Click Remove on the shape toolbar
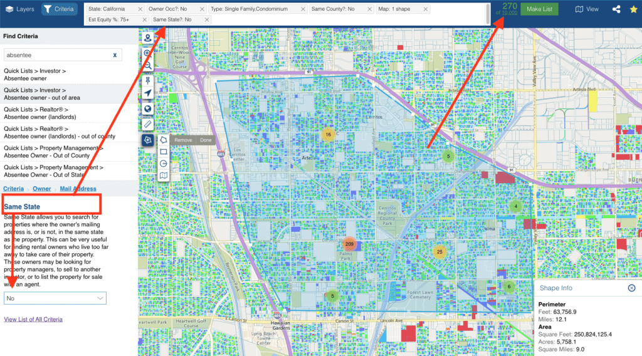642x356 pixels. pos(183,140)
